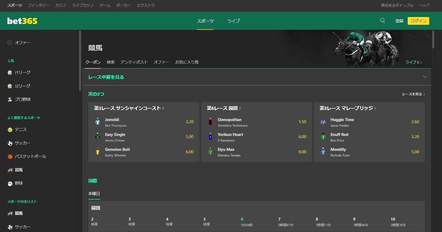This screenshot has width=442, height=232.
Task: Choose the サッカー icon under よく閲覧するスポーツ
Action: [x=10, y=143]
